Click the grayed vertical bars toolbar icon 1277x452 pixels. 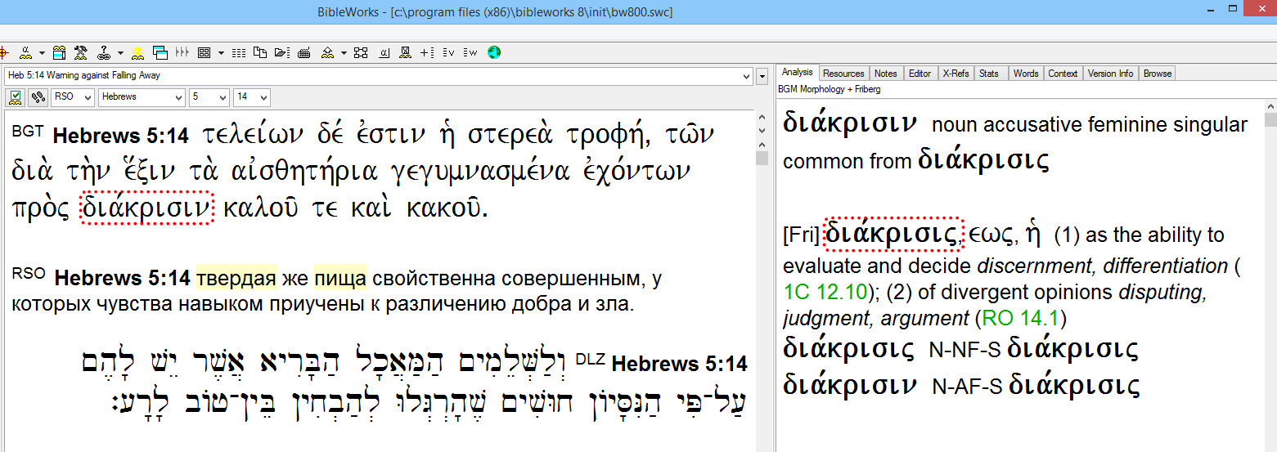(x=182, y=53)
